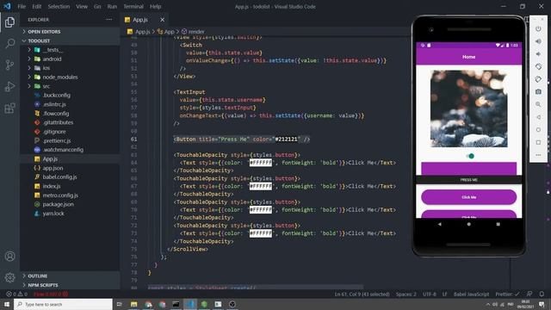
Task: Click Spaces: 2 indentation status item
Action: (x=406, y=294)
